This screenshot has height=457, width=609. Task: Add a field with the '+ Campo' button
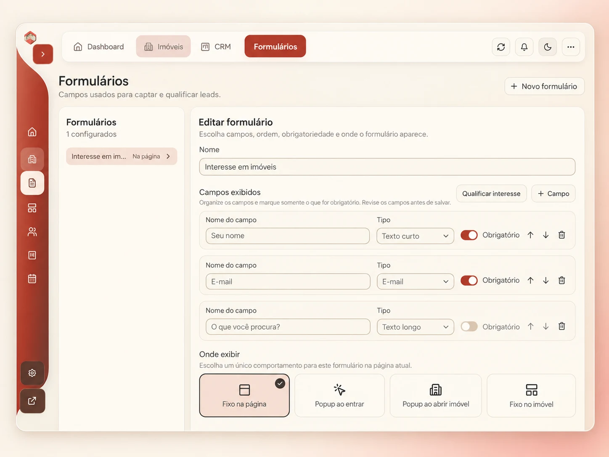pos(553,194)
